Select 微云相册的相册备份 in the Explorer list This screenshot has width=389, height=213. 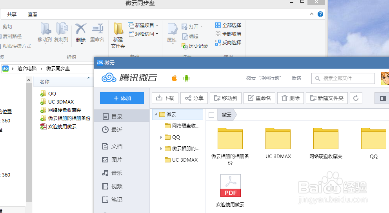coord(65,118)
